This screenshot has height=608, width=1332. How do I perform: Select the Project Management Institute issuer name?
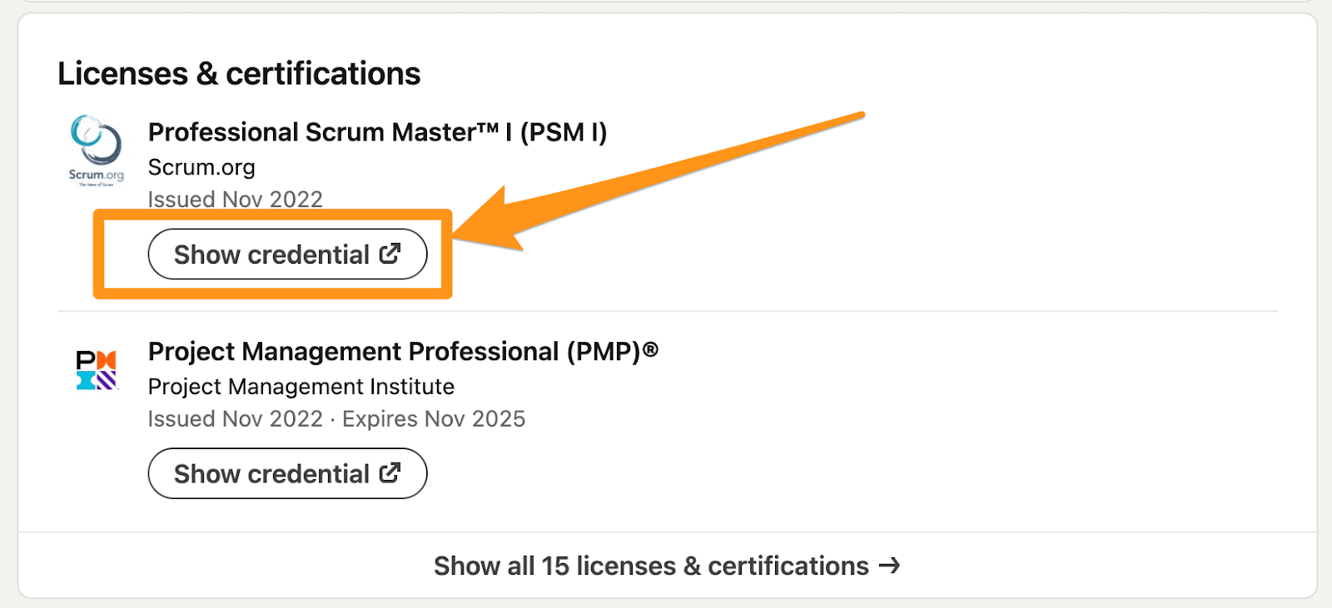click(x=301, y=387)
